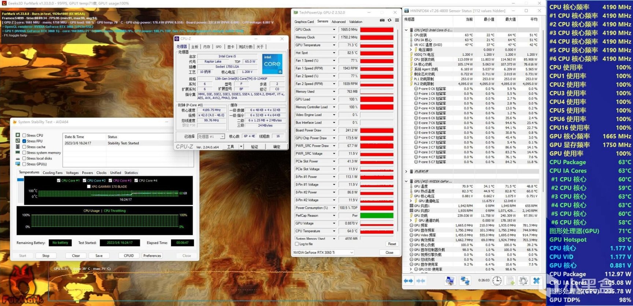Click the HWiNFO clock reset timer icon
The image size is (633, 306).
point(497,281)
